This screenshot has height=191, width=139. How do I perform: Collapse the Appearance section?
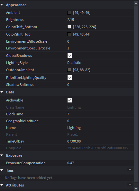click(2, 5)
